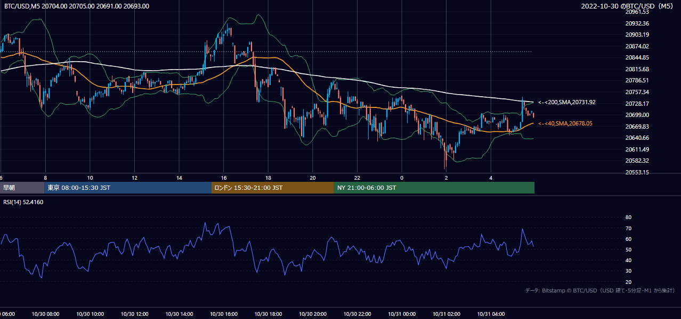Screen dimensions: 681x319
Task: Click hour label 14 under price chart
Action: (x=179, y=178)
